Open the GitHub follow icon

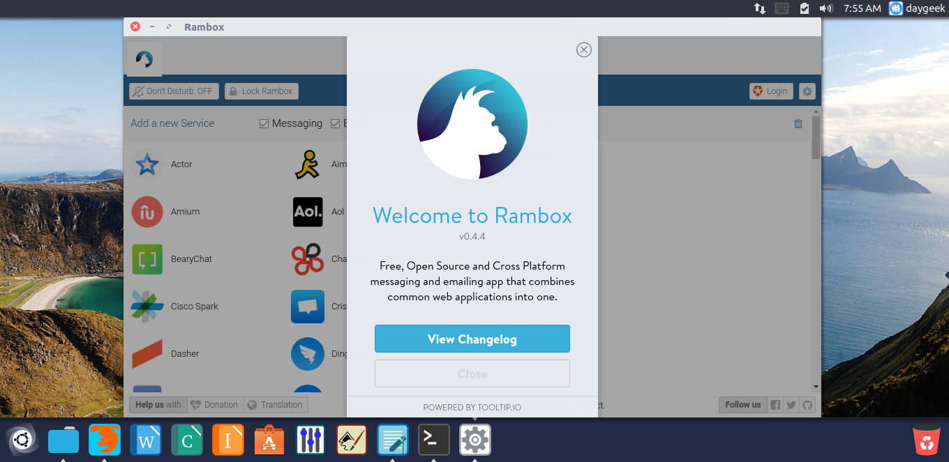click(x=807, y=405)
